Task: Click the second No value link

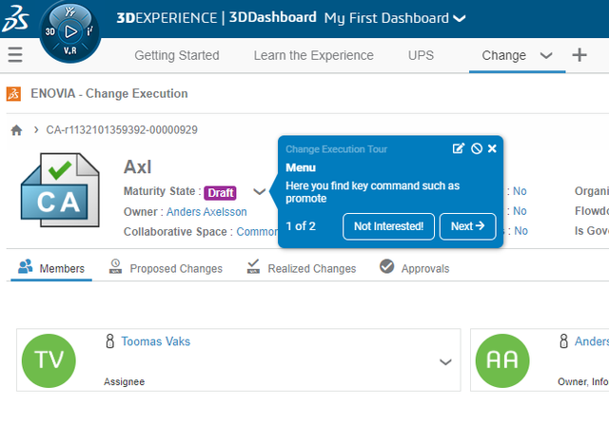Action: [x=520, y=211]
